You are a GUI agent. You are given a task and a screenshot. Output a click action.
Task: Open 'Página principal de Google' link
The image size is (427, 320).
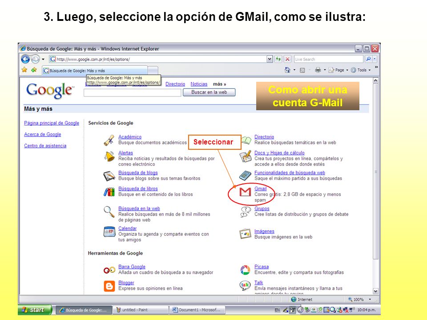(x=52, y=123)
